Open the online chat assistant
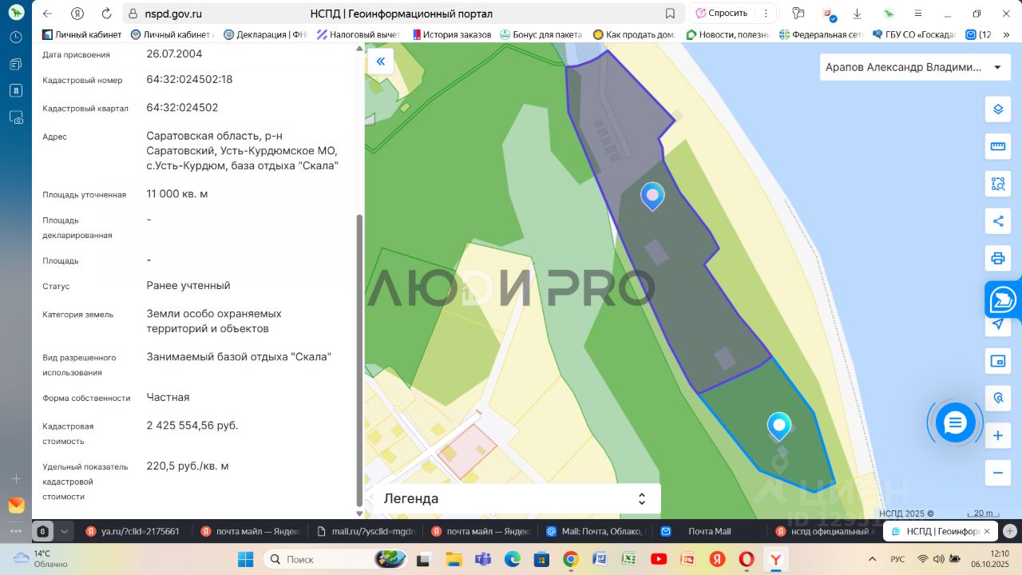The width and height of the screenshot is (1022, 575). [x=955, y=423]
